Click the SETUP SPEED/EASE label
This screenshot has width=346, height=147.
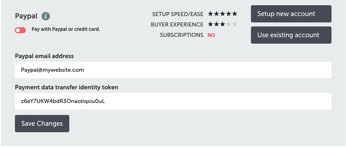178,14
